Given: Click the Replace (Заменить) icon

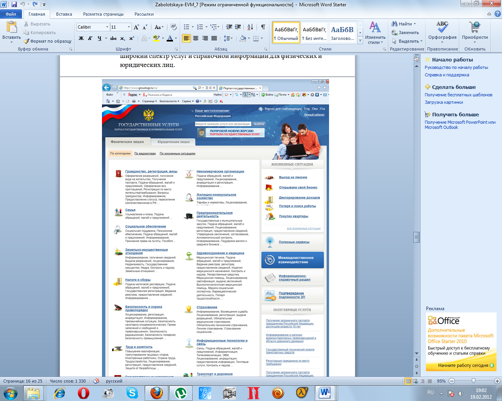Looking at the screenshot, I should 395,33.
